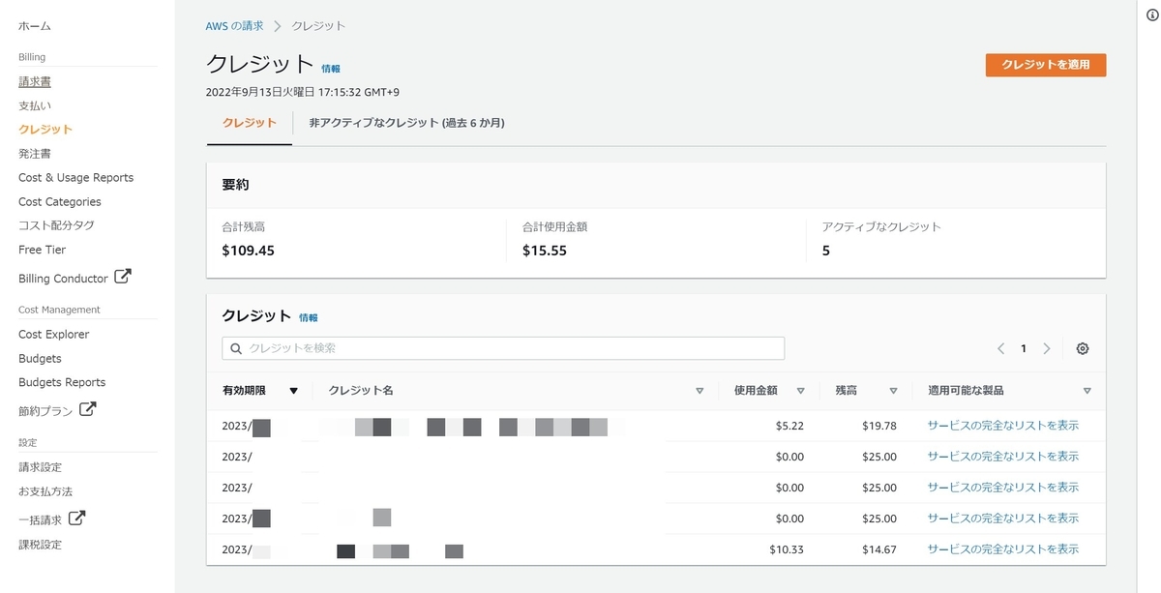Open Free Tier in sidebar
Viewport: 1161px width, 593px height.
point(42,250)
